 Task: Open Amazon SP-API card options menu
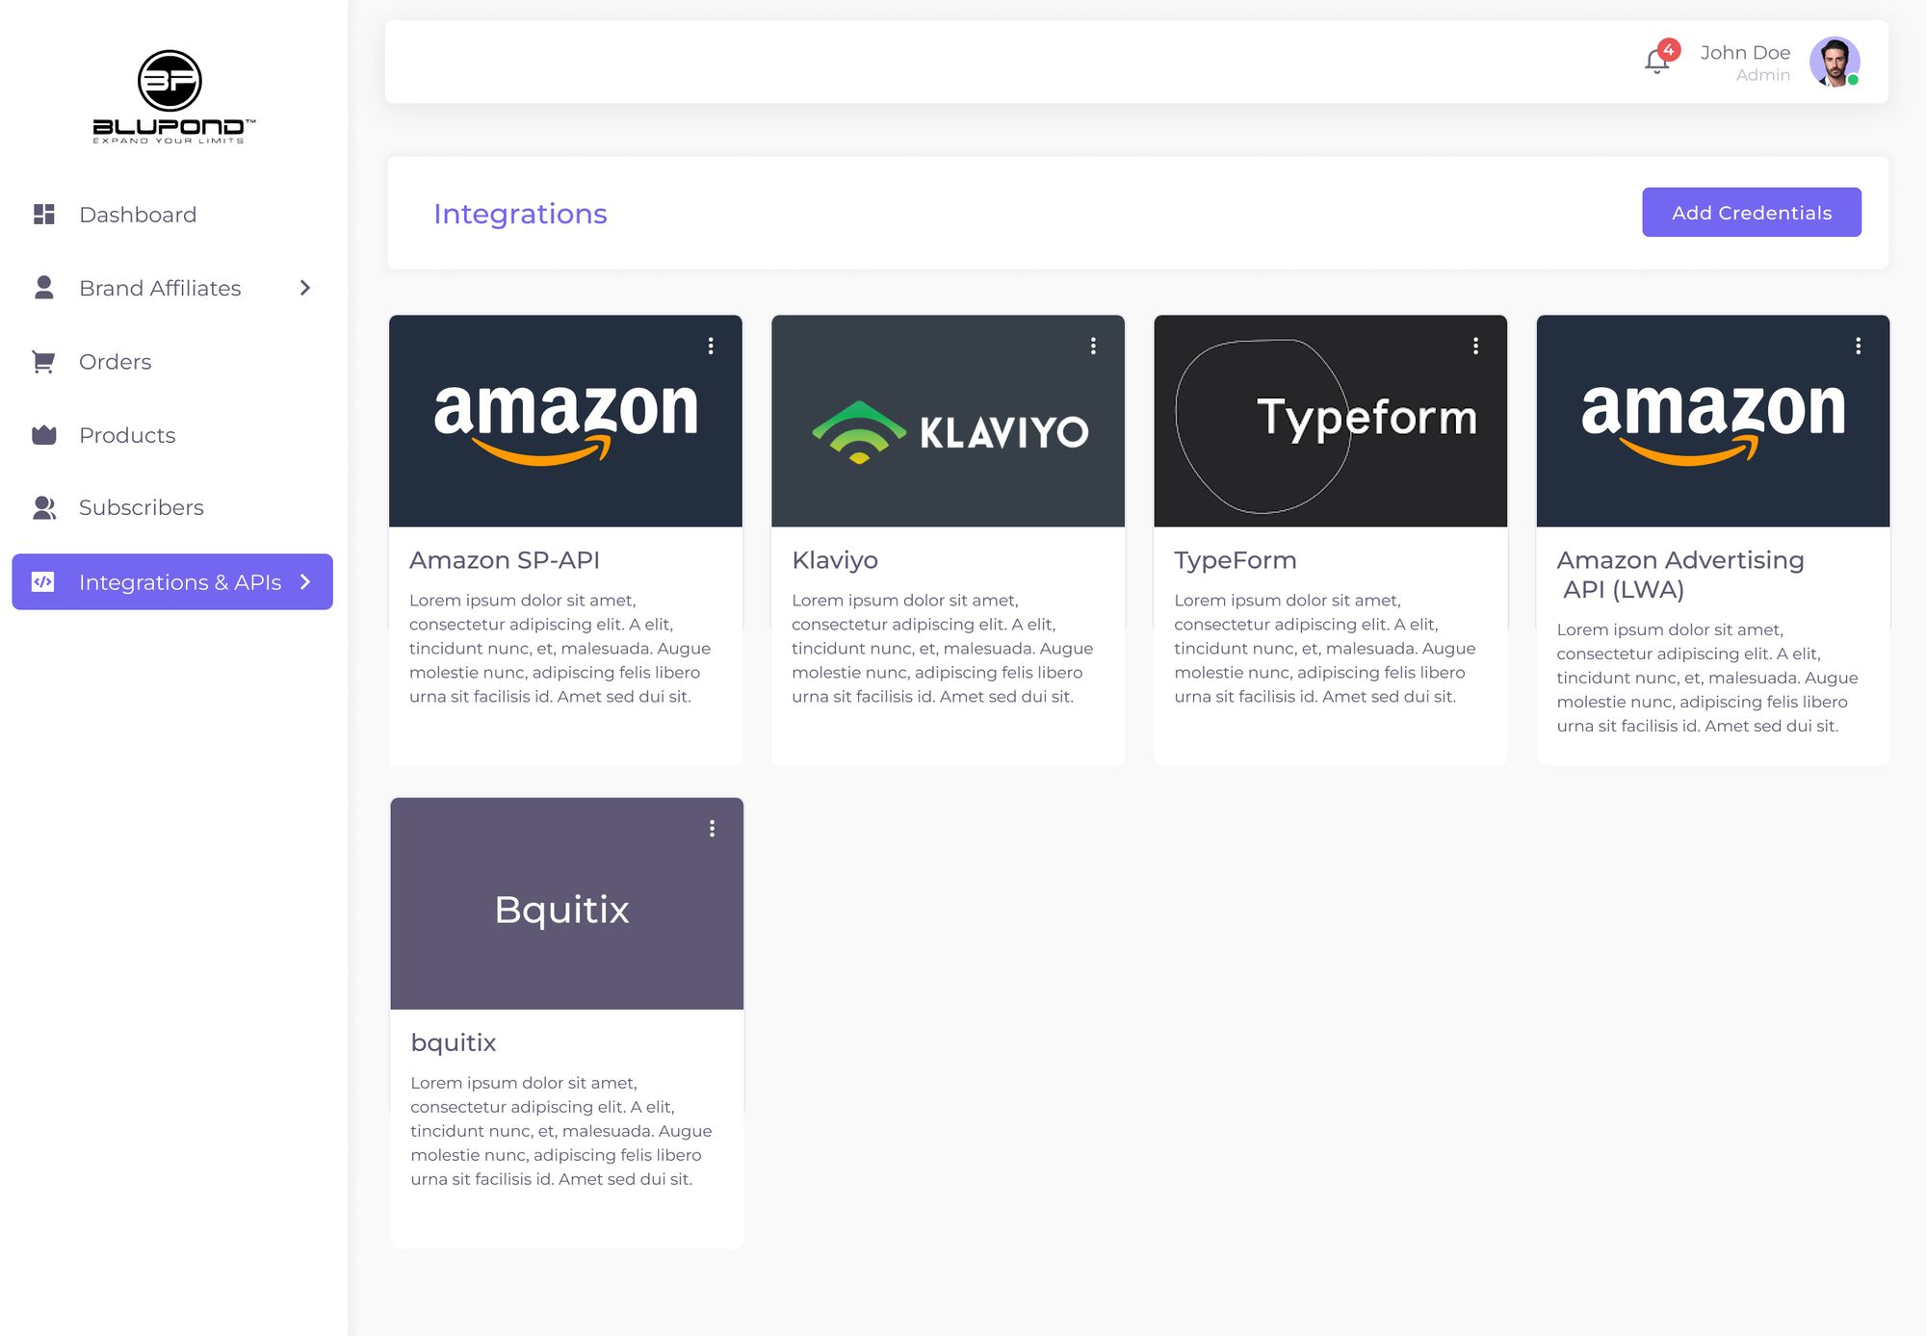tap(711, 346)
